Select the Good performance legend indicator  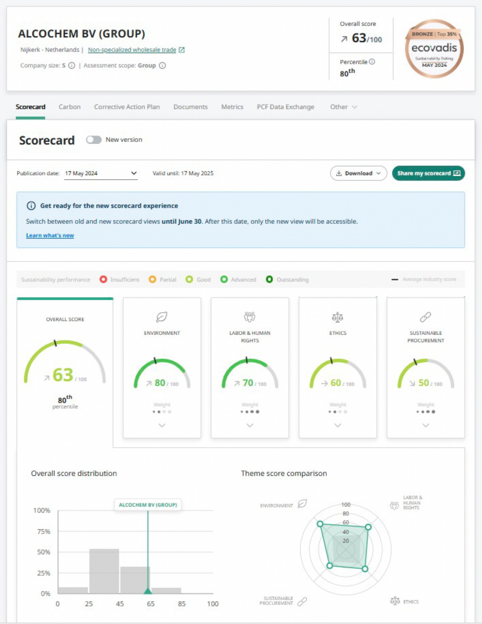pos(188,279)
